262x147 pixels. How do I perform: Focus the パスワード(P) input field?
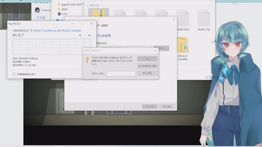click(121, 74)
